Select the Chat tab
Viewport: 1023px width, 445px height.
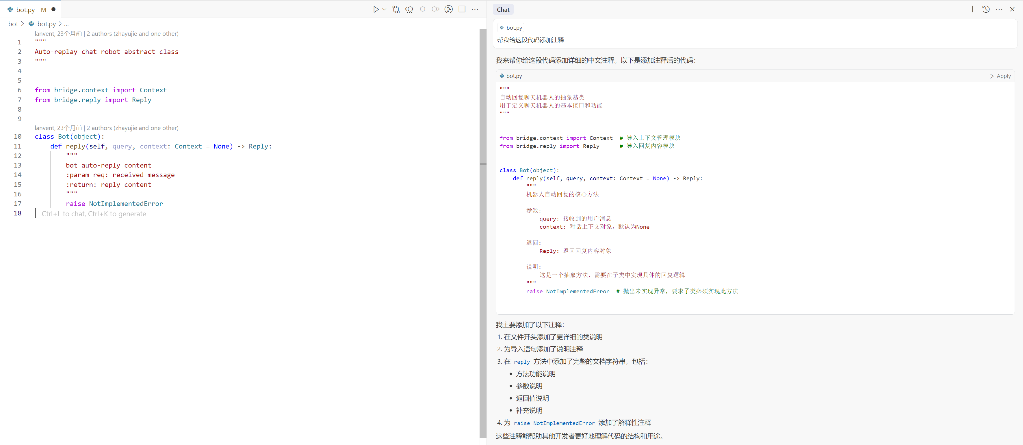503,10
